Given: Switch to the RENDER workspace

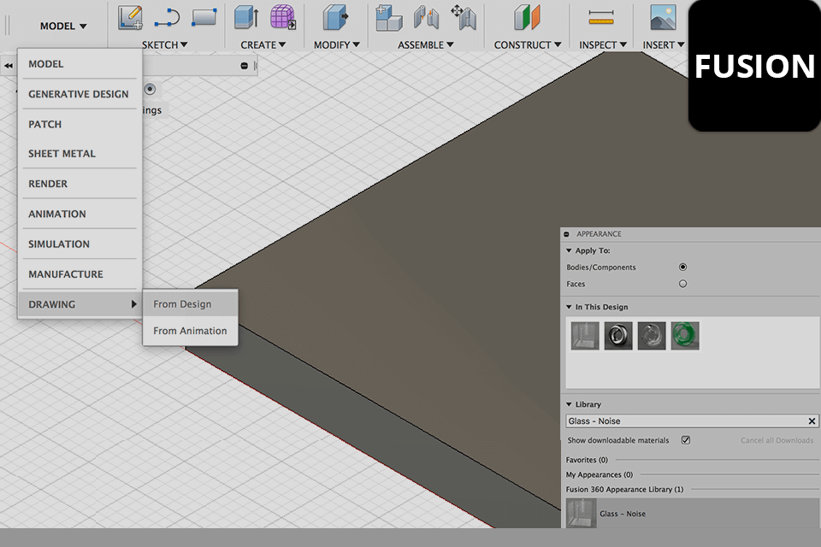Looking at the screenshot, I should 48,184.
